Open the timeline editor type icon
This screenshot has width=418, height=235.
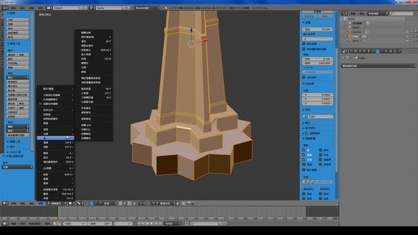(x=5, y=223)
